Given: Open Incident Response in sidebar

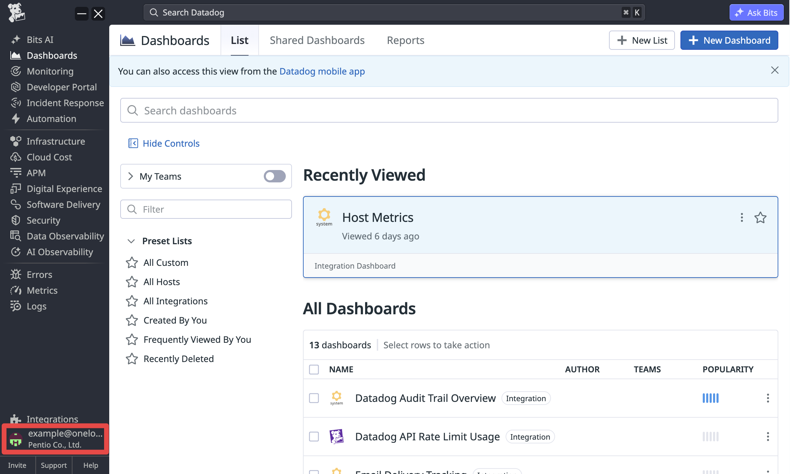Looking at the screenshot, I should (x=57, y=103).
